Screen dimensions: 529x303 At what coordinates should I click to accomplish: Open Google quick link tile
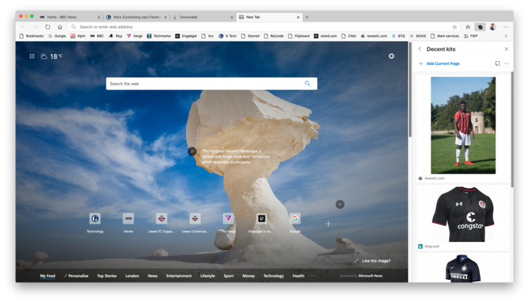(x=295, y=223)
